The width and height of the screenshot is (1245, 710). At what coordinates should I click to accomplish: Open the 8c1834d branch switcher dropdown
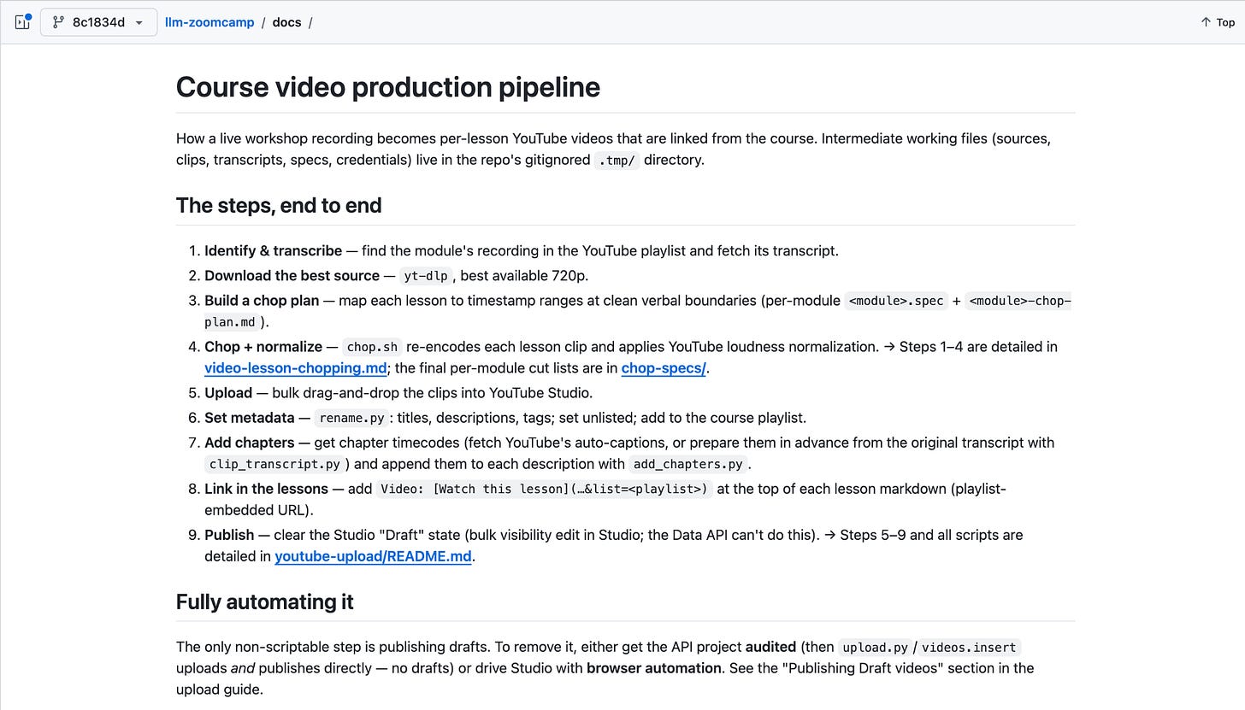tap(98, 22)
